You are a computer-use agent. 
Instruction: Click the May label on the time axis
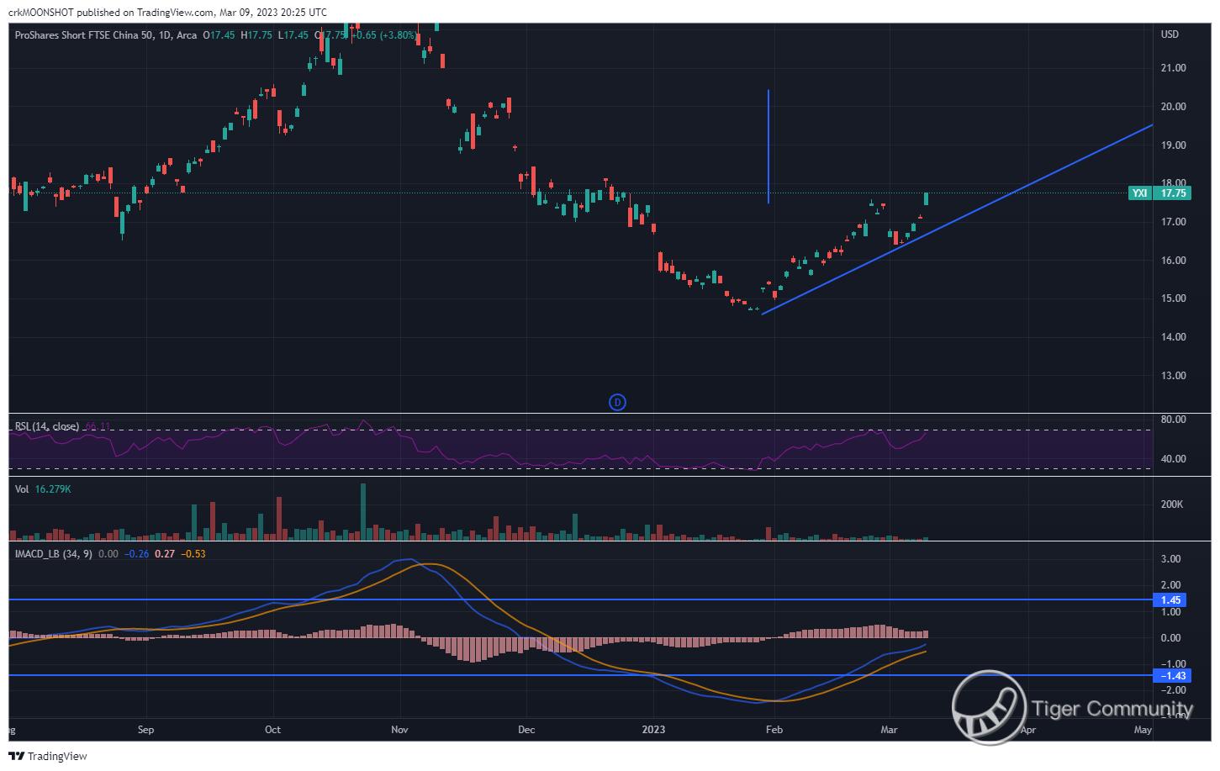(1142, 730)
